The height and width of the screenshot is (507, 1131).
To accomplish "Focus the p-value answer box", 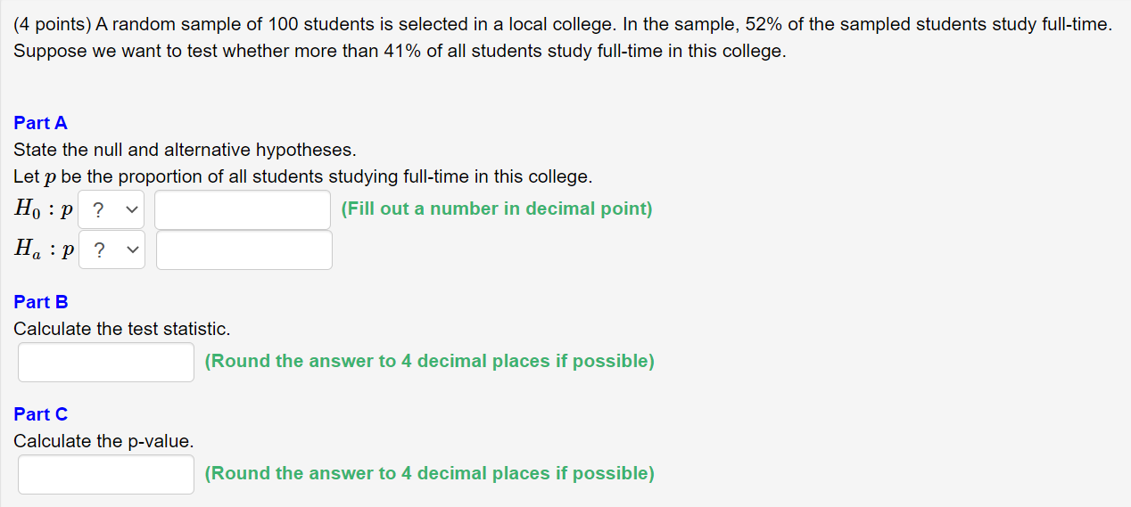I will [106, 474].
